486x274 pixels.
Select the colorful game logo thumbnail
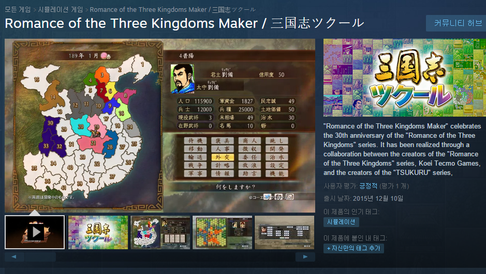click(x=98, y=232)
